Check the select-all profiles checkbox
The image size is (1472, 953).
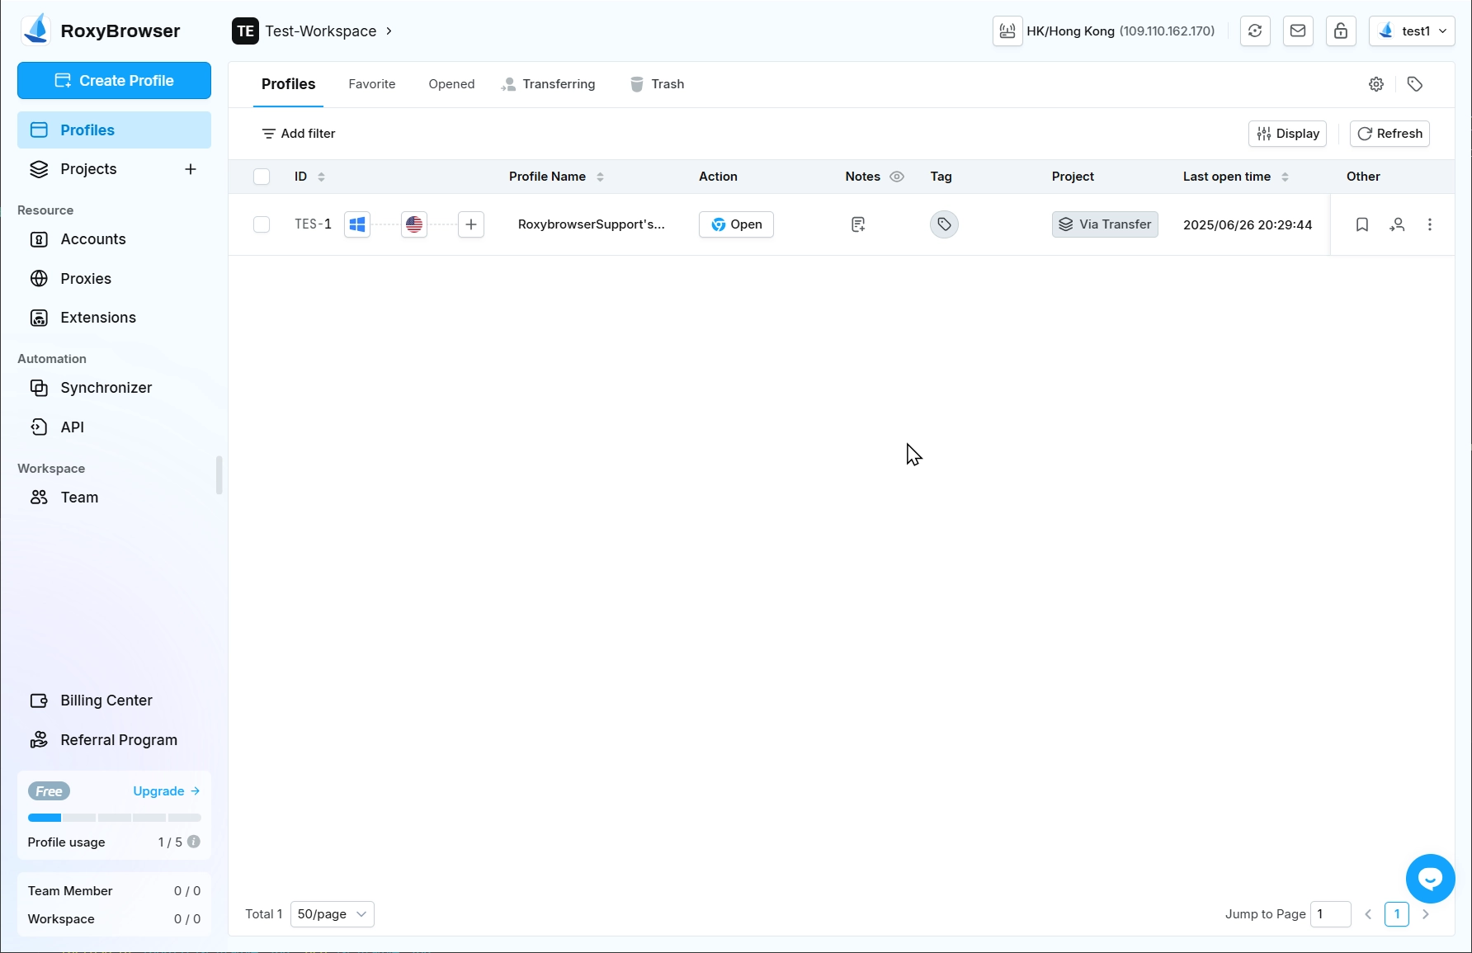[262, 177]
